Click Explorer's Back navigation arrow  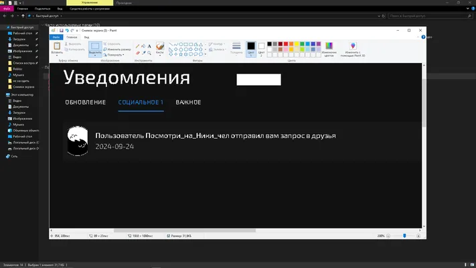pos(5,16)
